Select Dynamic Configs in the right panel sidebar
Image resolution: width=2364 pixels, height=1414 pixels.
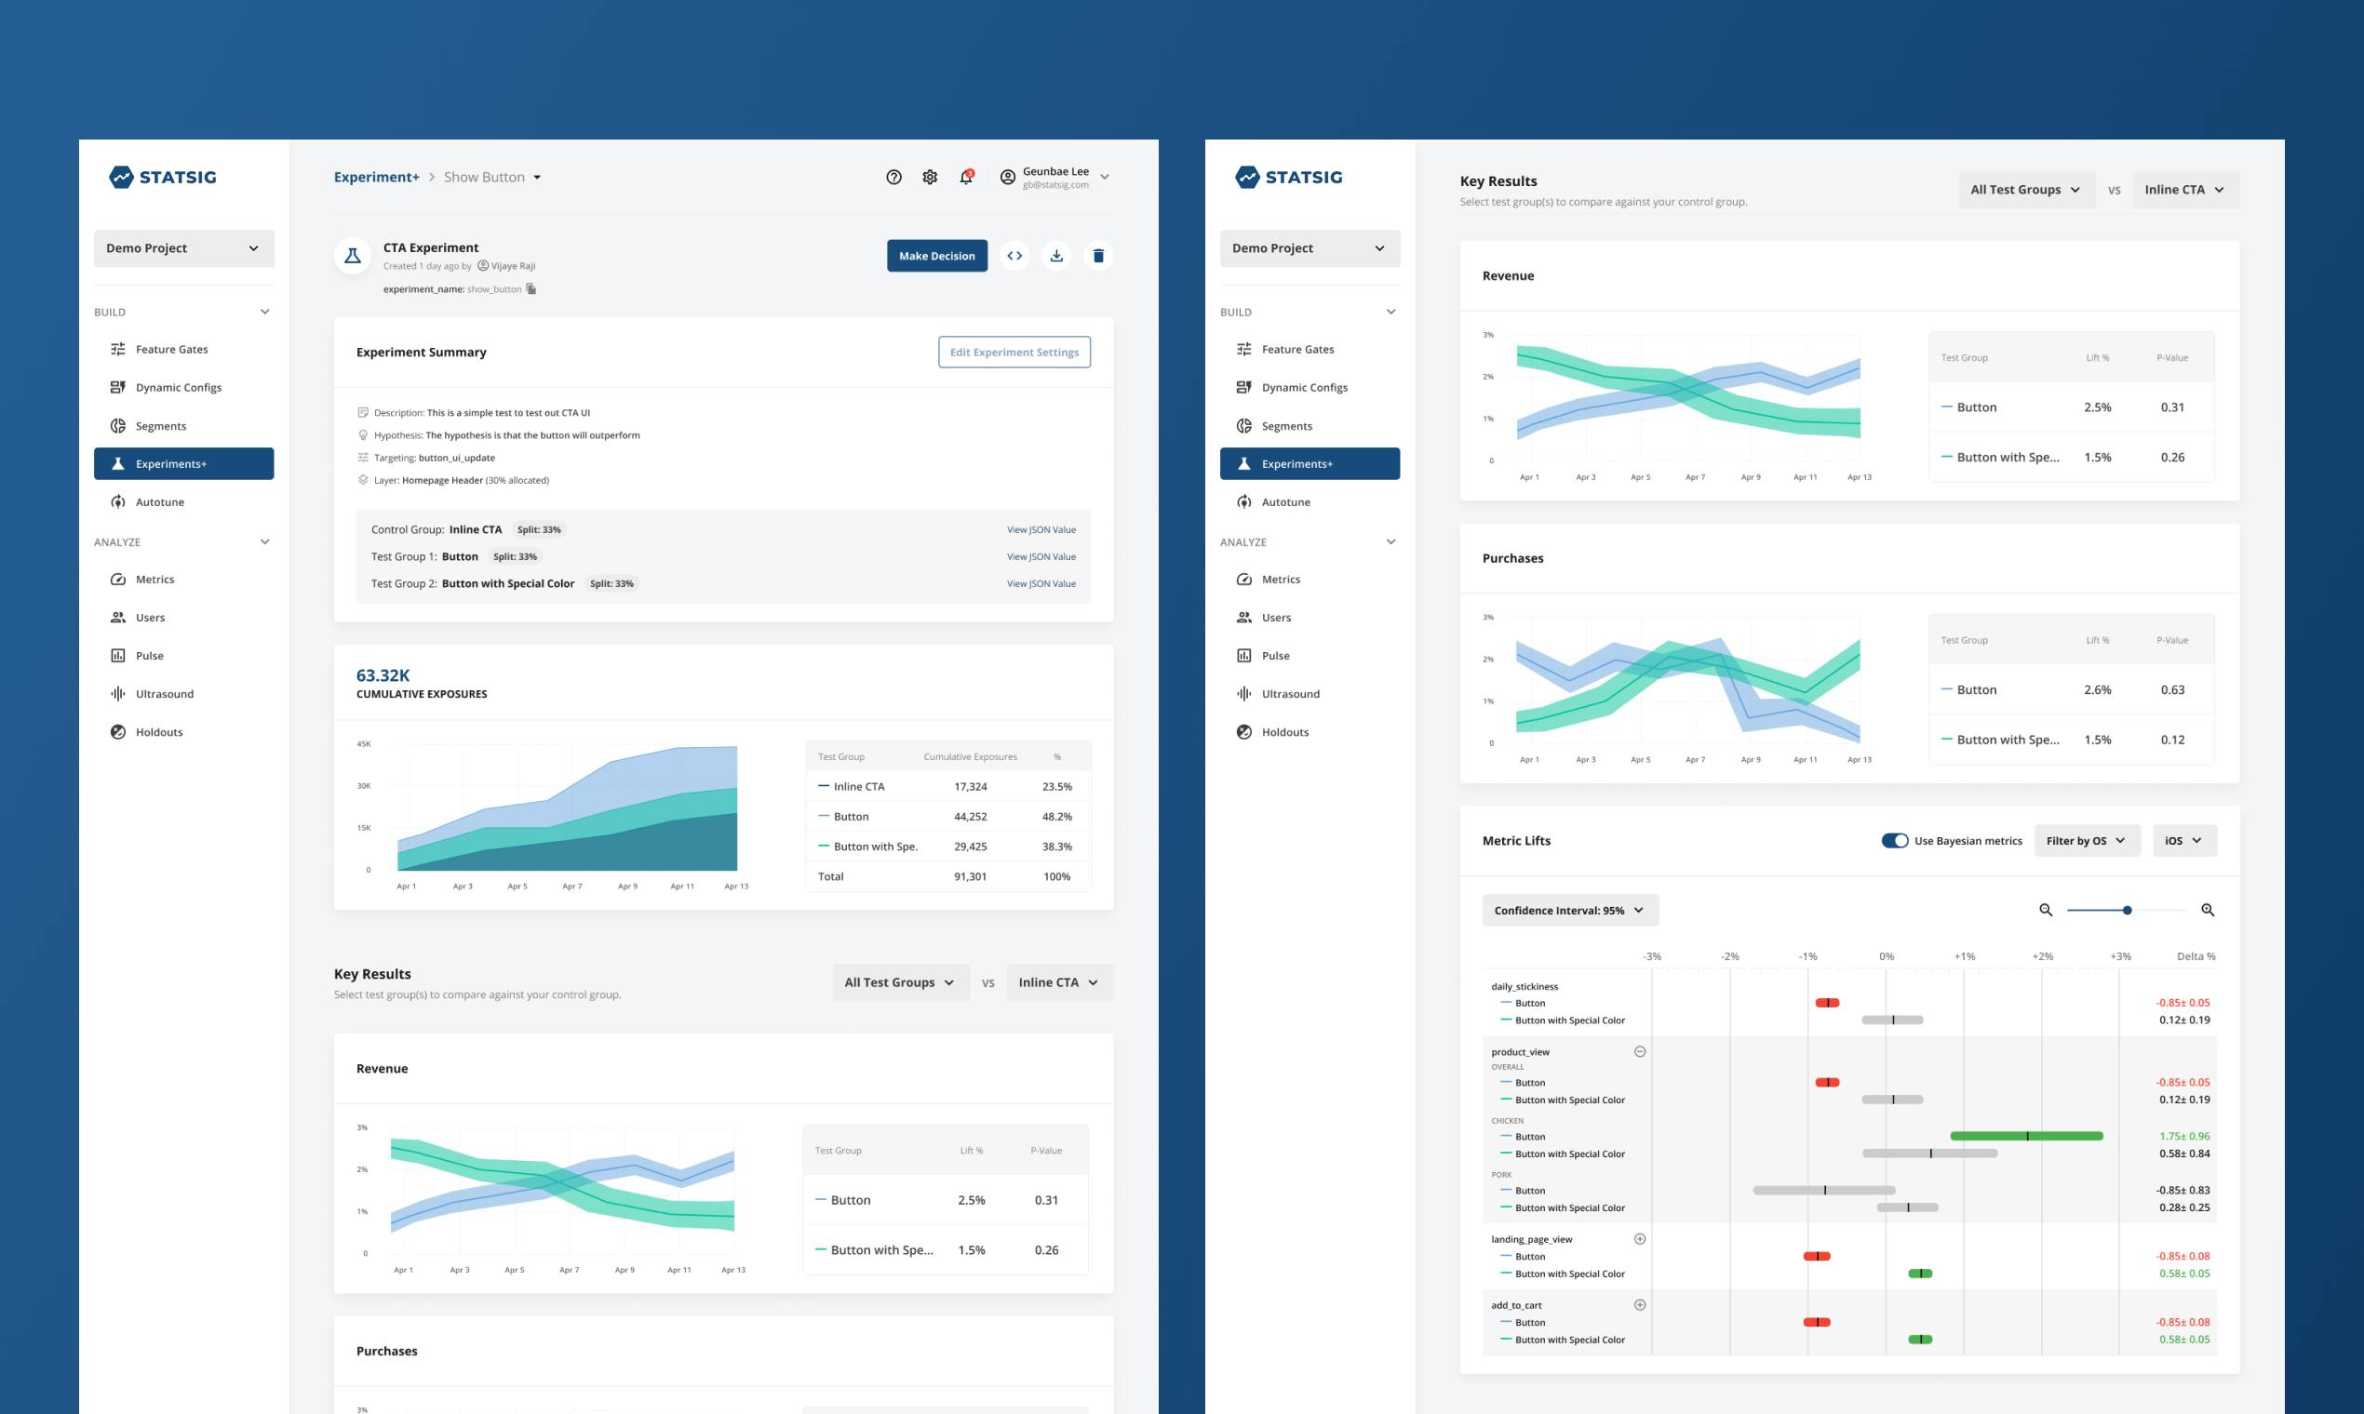(x=1310, y=388)
